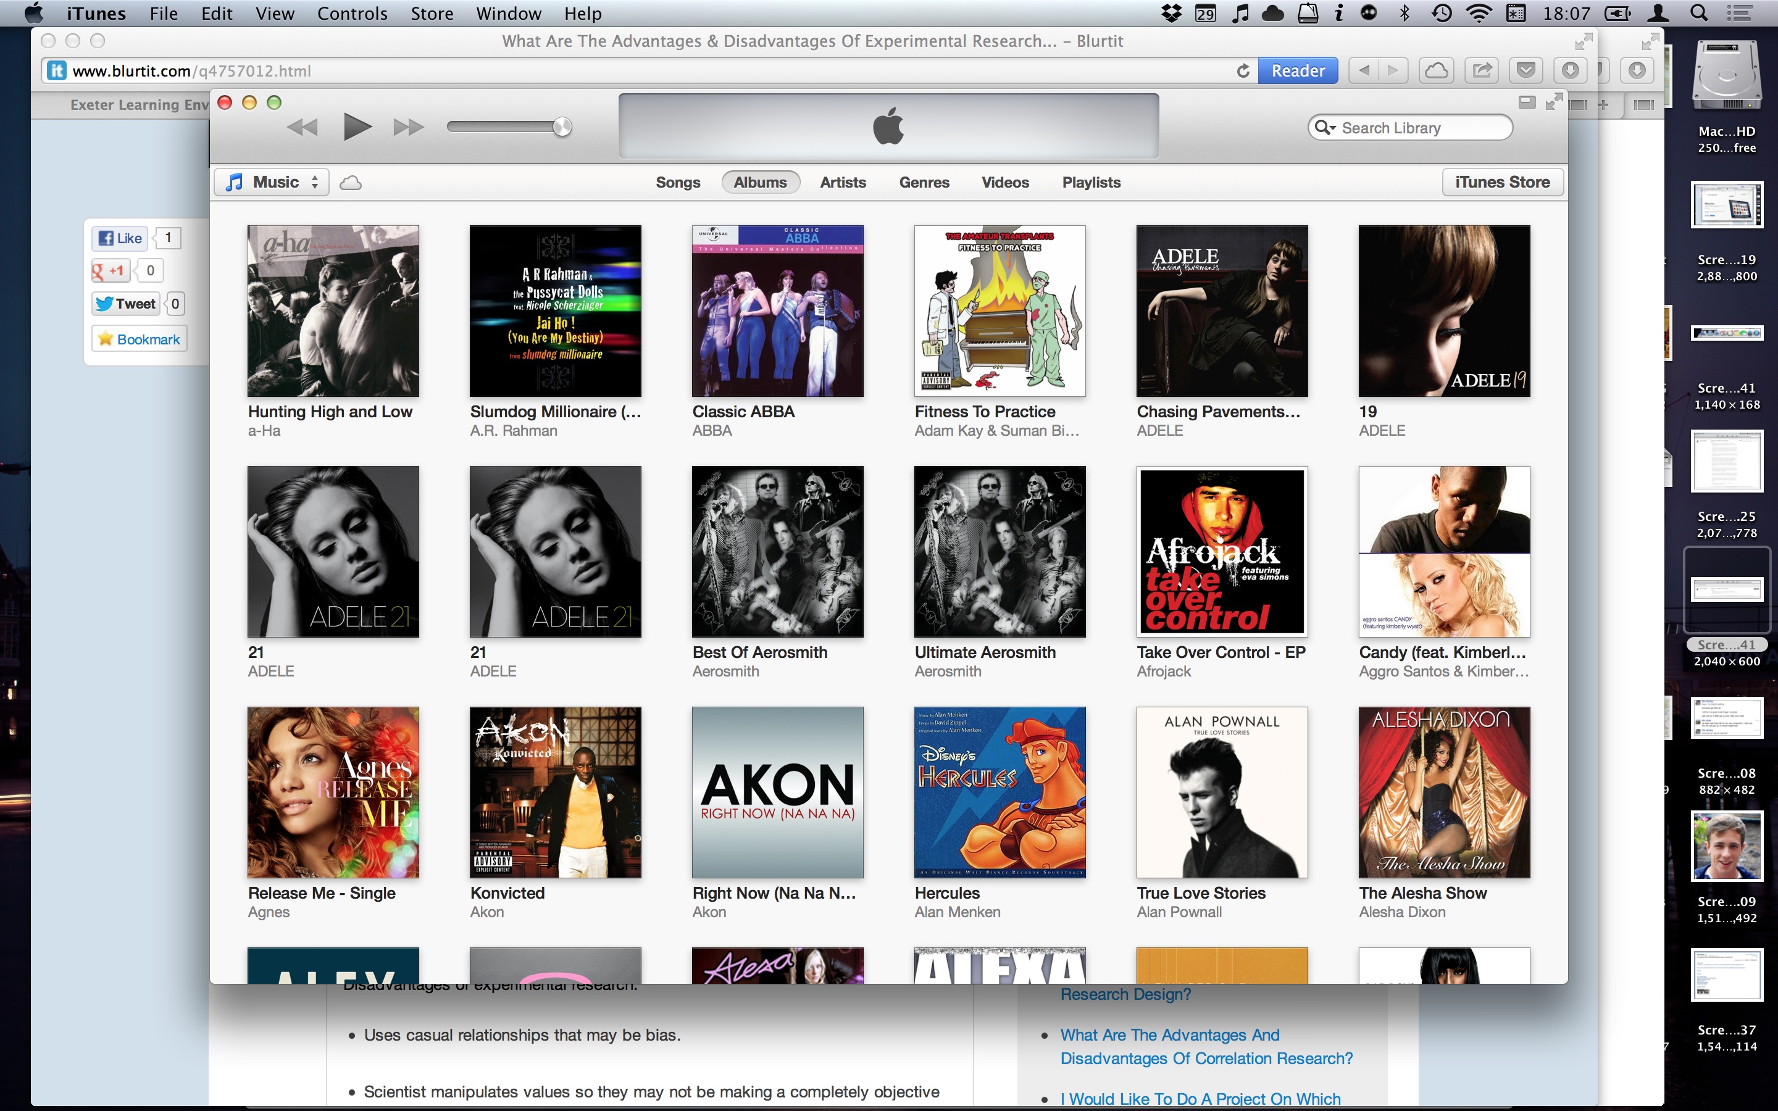
Task: Select the Albums tab
Action: 760,182
